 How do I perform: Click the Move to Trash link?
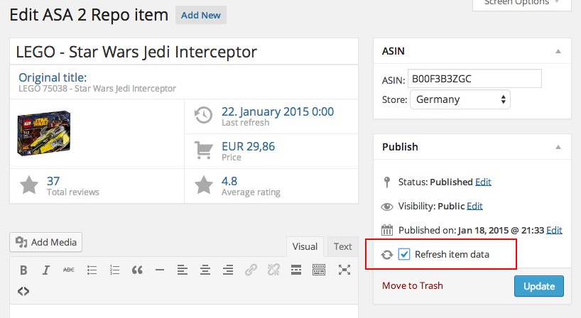point(412,286)
